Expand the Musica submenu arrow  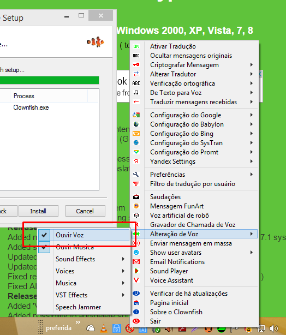pos(123,283)
